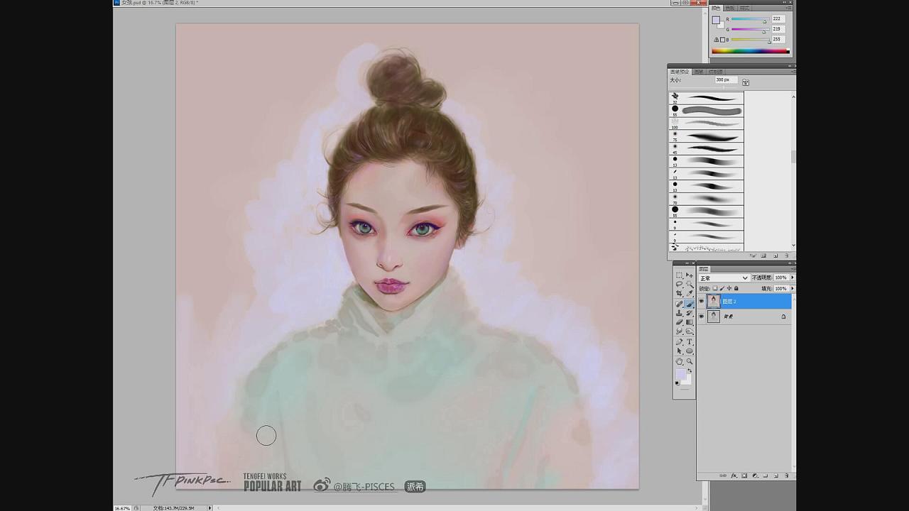Switch to the 仿制源 tab
Screen dimensions: 909x511
pyautogui.click(x=716, y=72)
